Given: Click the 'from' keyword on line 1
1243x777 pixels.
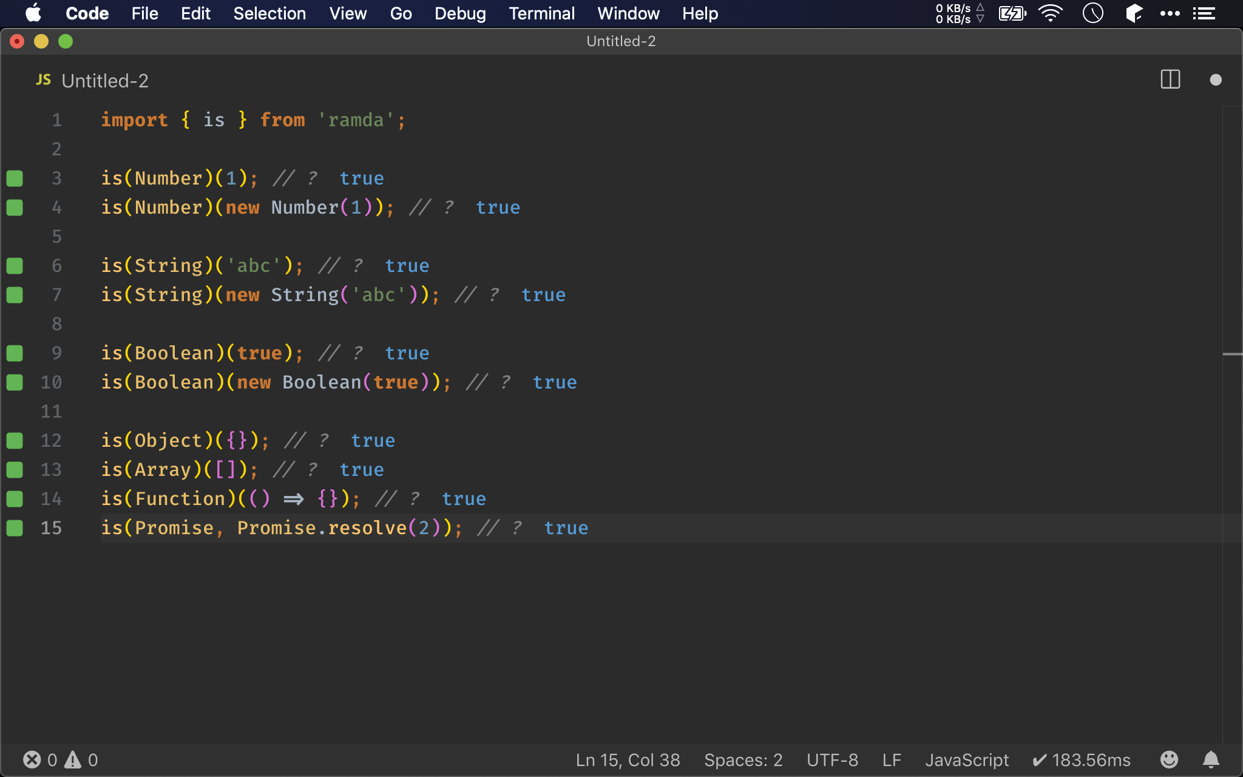Looking at the screenshot, I should 282,120.
